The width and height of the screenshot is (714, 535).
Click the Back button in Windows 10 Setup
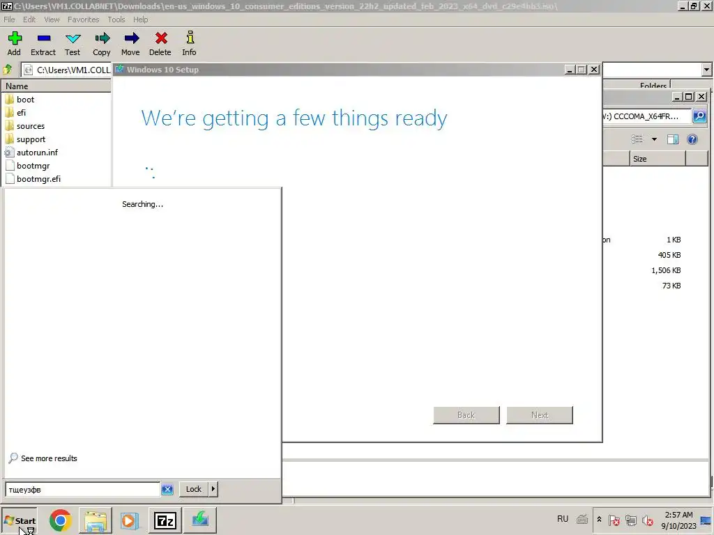pos(466,415)
